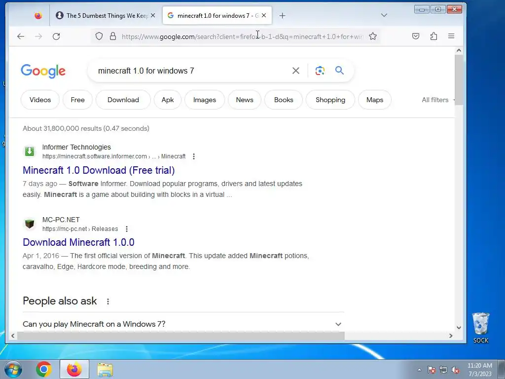Select the minecraft 1.0 search tab
Screen dimensions: 505x379
pyautogui.click(x=213, y=15)
